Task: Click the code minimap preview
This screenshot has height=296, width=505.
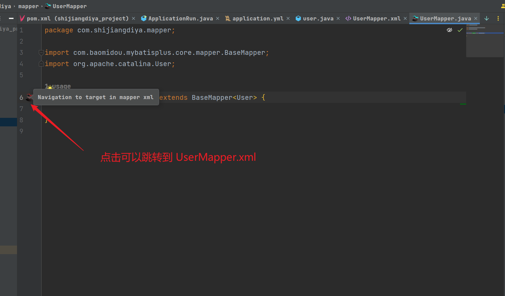Action: [x=485, y=40]
